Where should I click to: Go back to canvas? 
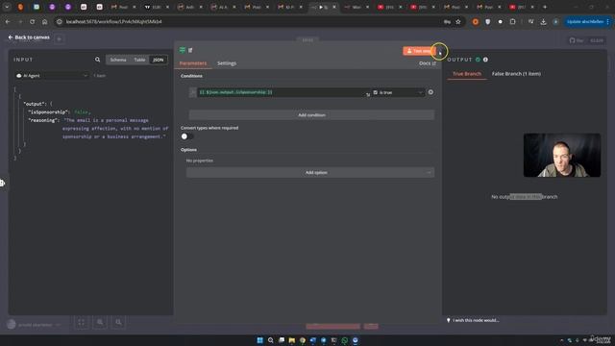29,37
